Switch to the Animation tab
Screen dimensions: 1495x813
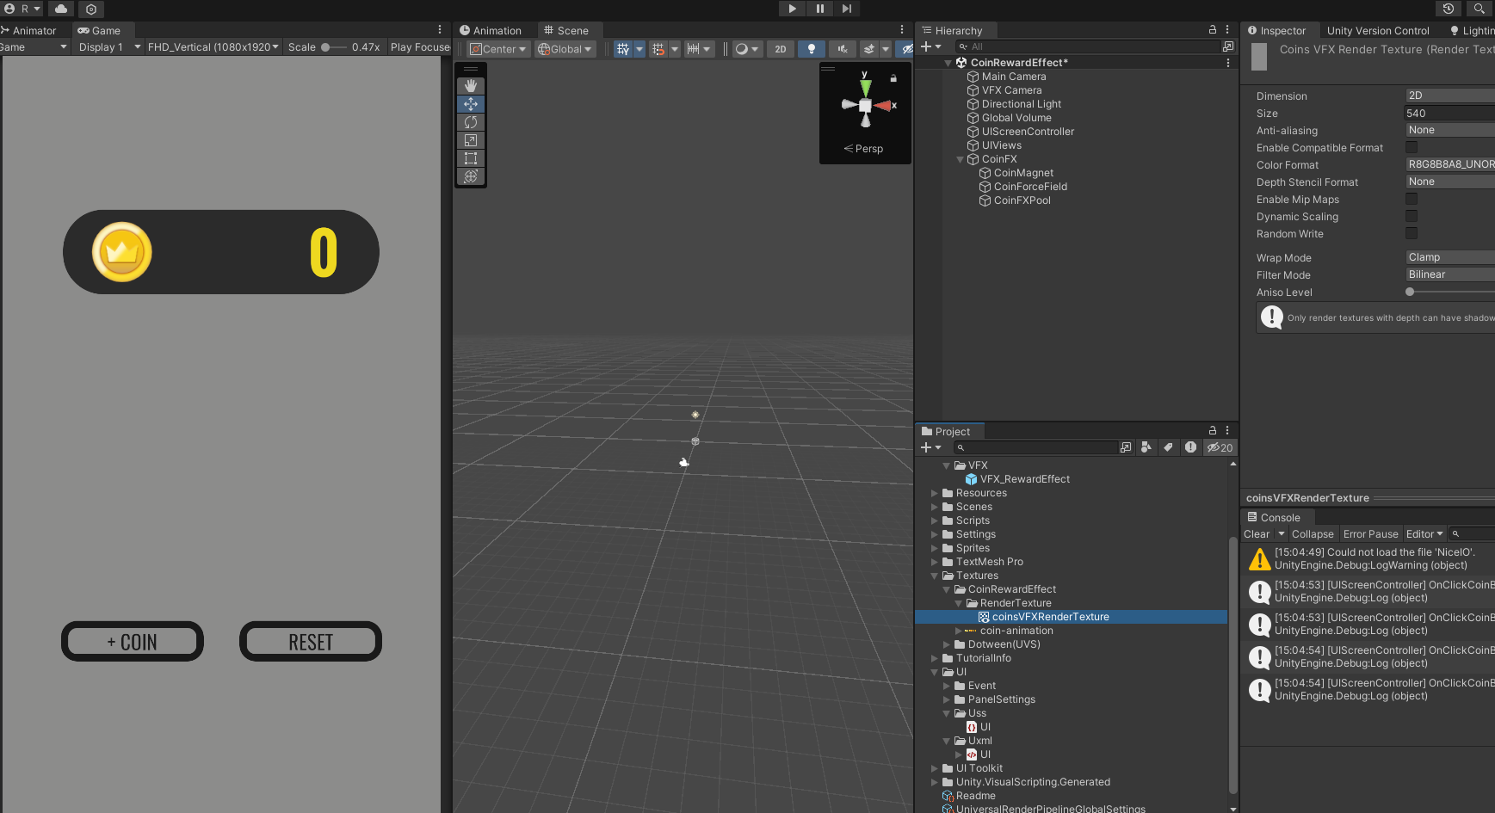(491, 30)
